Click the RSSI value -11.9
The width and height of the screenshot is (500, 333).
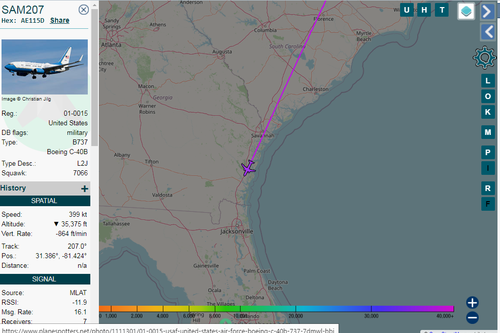(x=79, y=302)
